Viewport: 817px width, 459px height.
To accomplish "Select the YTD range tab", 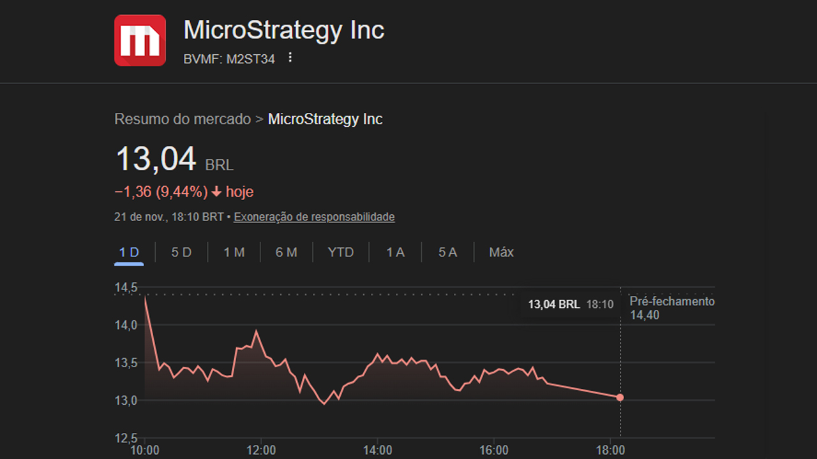I will [x=340, y=252].
